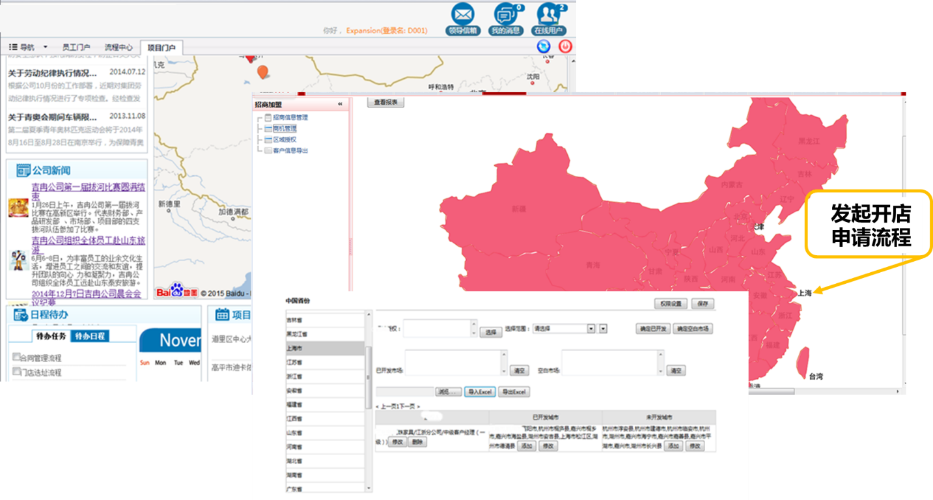Screen dimensions: 933x500
Task: Switch to the 流程中心 tab
Action: pos(118,47)
